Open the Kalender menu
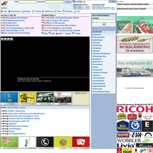The height and width of the screenshot is (153, 153). point(67,11)
